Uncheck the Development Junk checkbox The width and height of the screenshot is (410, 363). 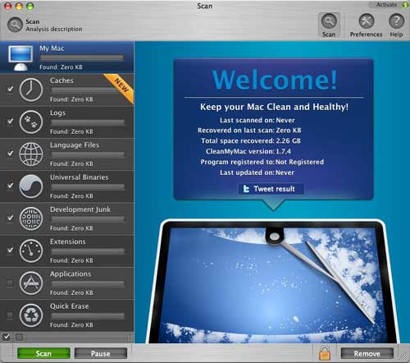pos(10,218)
